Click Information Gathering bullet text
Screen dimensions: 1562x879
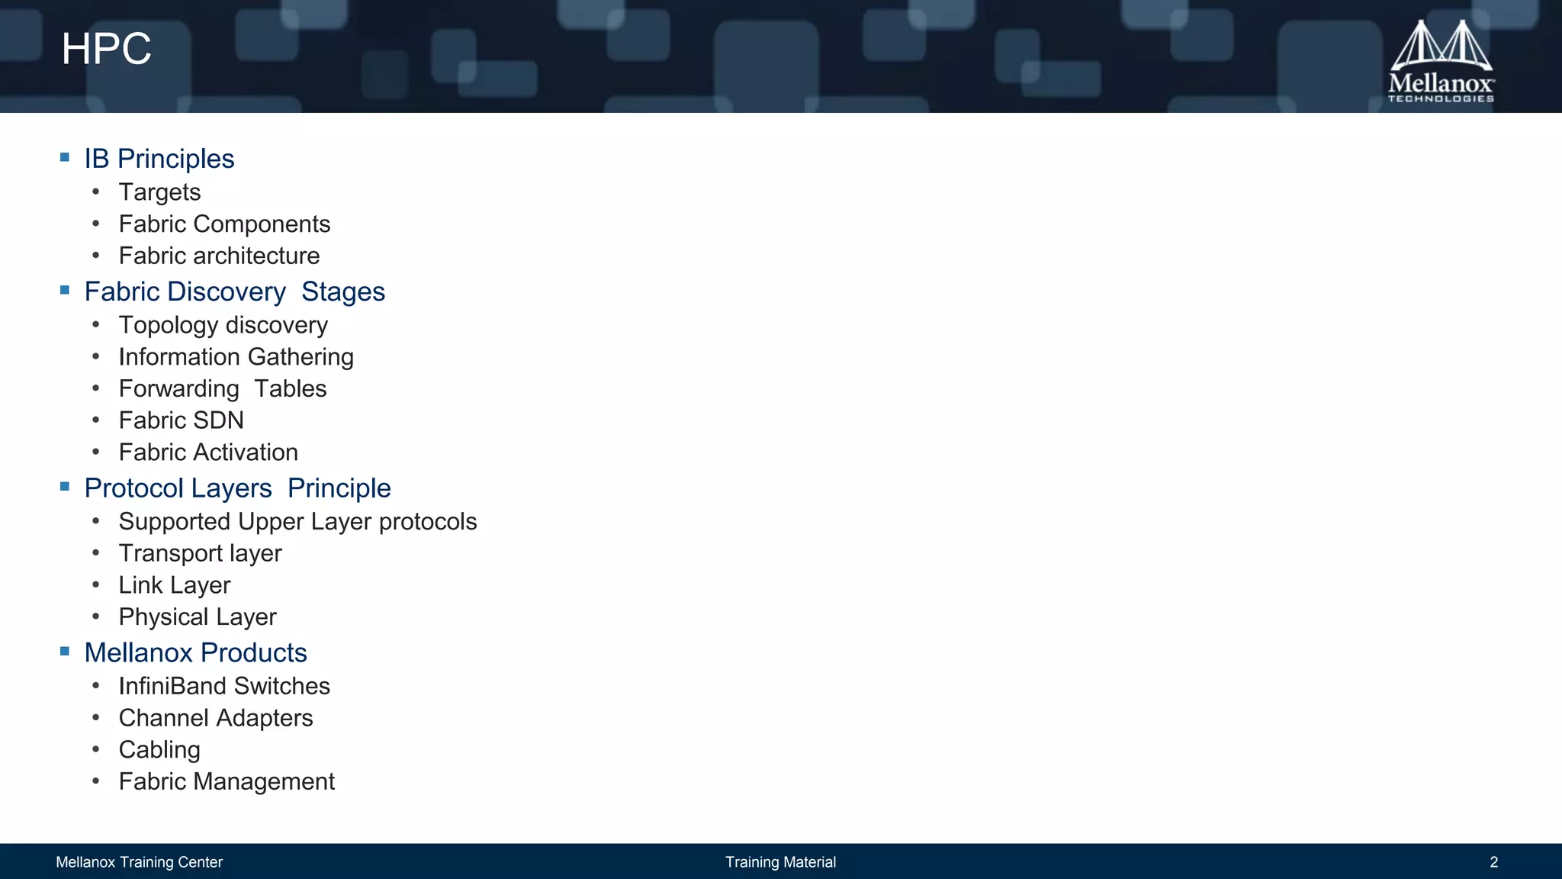(236, 357)
